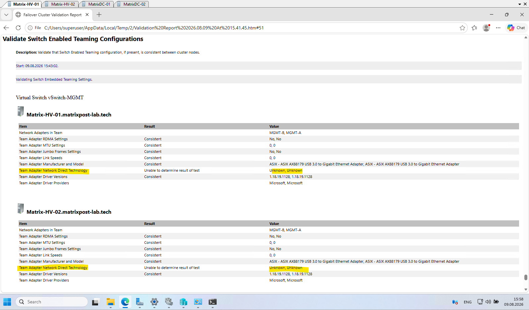
Task: Open the clock showing 15:58
Action: click(514, 302)
